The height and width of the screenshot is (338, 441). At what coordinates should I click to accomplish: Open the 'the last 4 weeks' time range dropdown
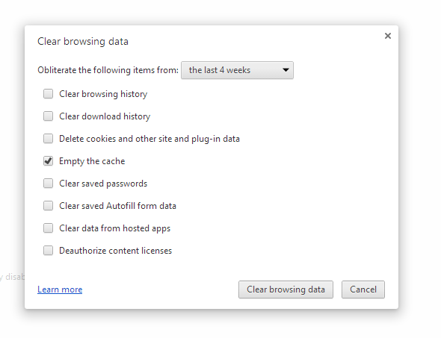click(x=237, y=70)
